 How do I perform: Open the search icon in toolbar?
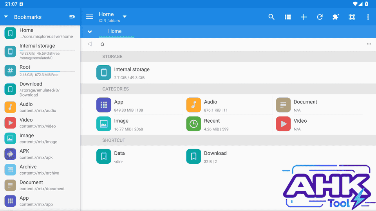coord(271,17)
